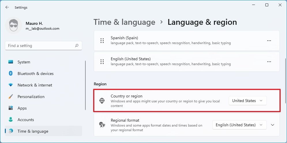Open more options for English (United States)
Screen dimensions: 287x143
pos(269,62)
